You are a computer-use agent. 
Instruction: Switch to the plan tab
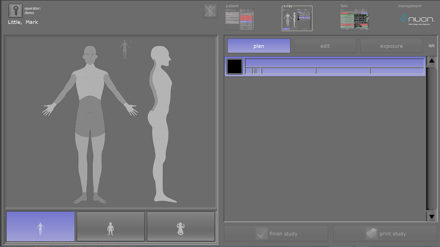[259, 46]
